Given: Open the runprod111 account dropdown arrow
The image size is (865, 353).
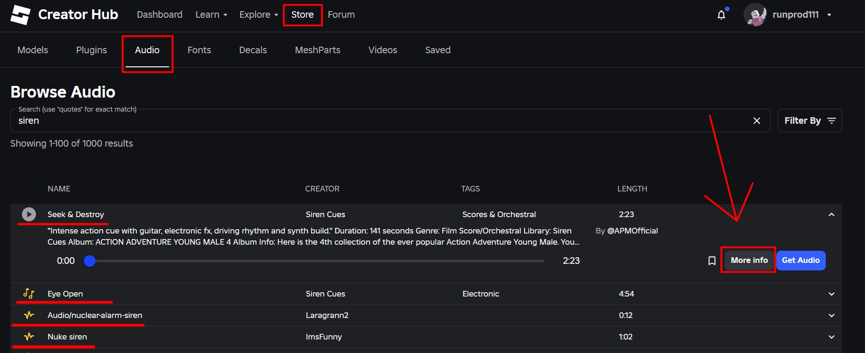Looking at the screenshot, I should coord(829,15).
